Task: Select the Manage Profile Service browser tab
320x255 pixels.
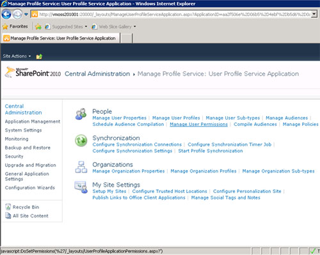Action: (60, 38)
